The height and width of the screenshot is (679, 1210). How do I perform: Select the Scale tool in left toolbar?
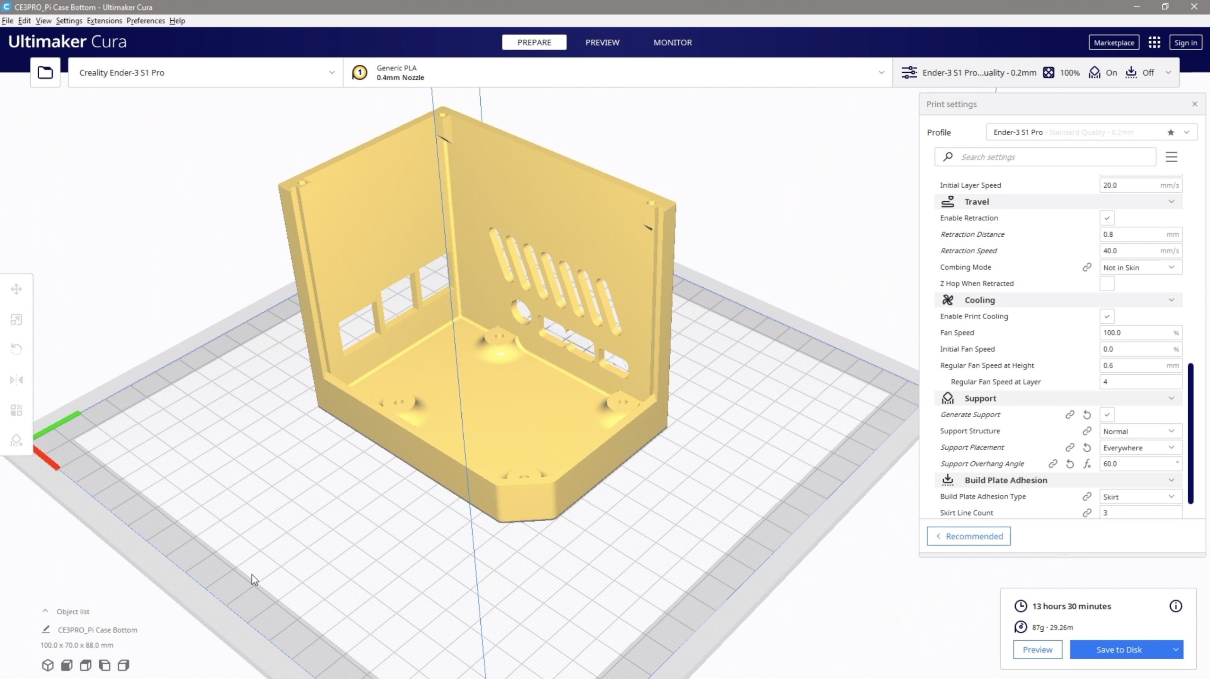pos(17,319)
